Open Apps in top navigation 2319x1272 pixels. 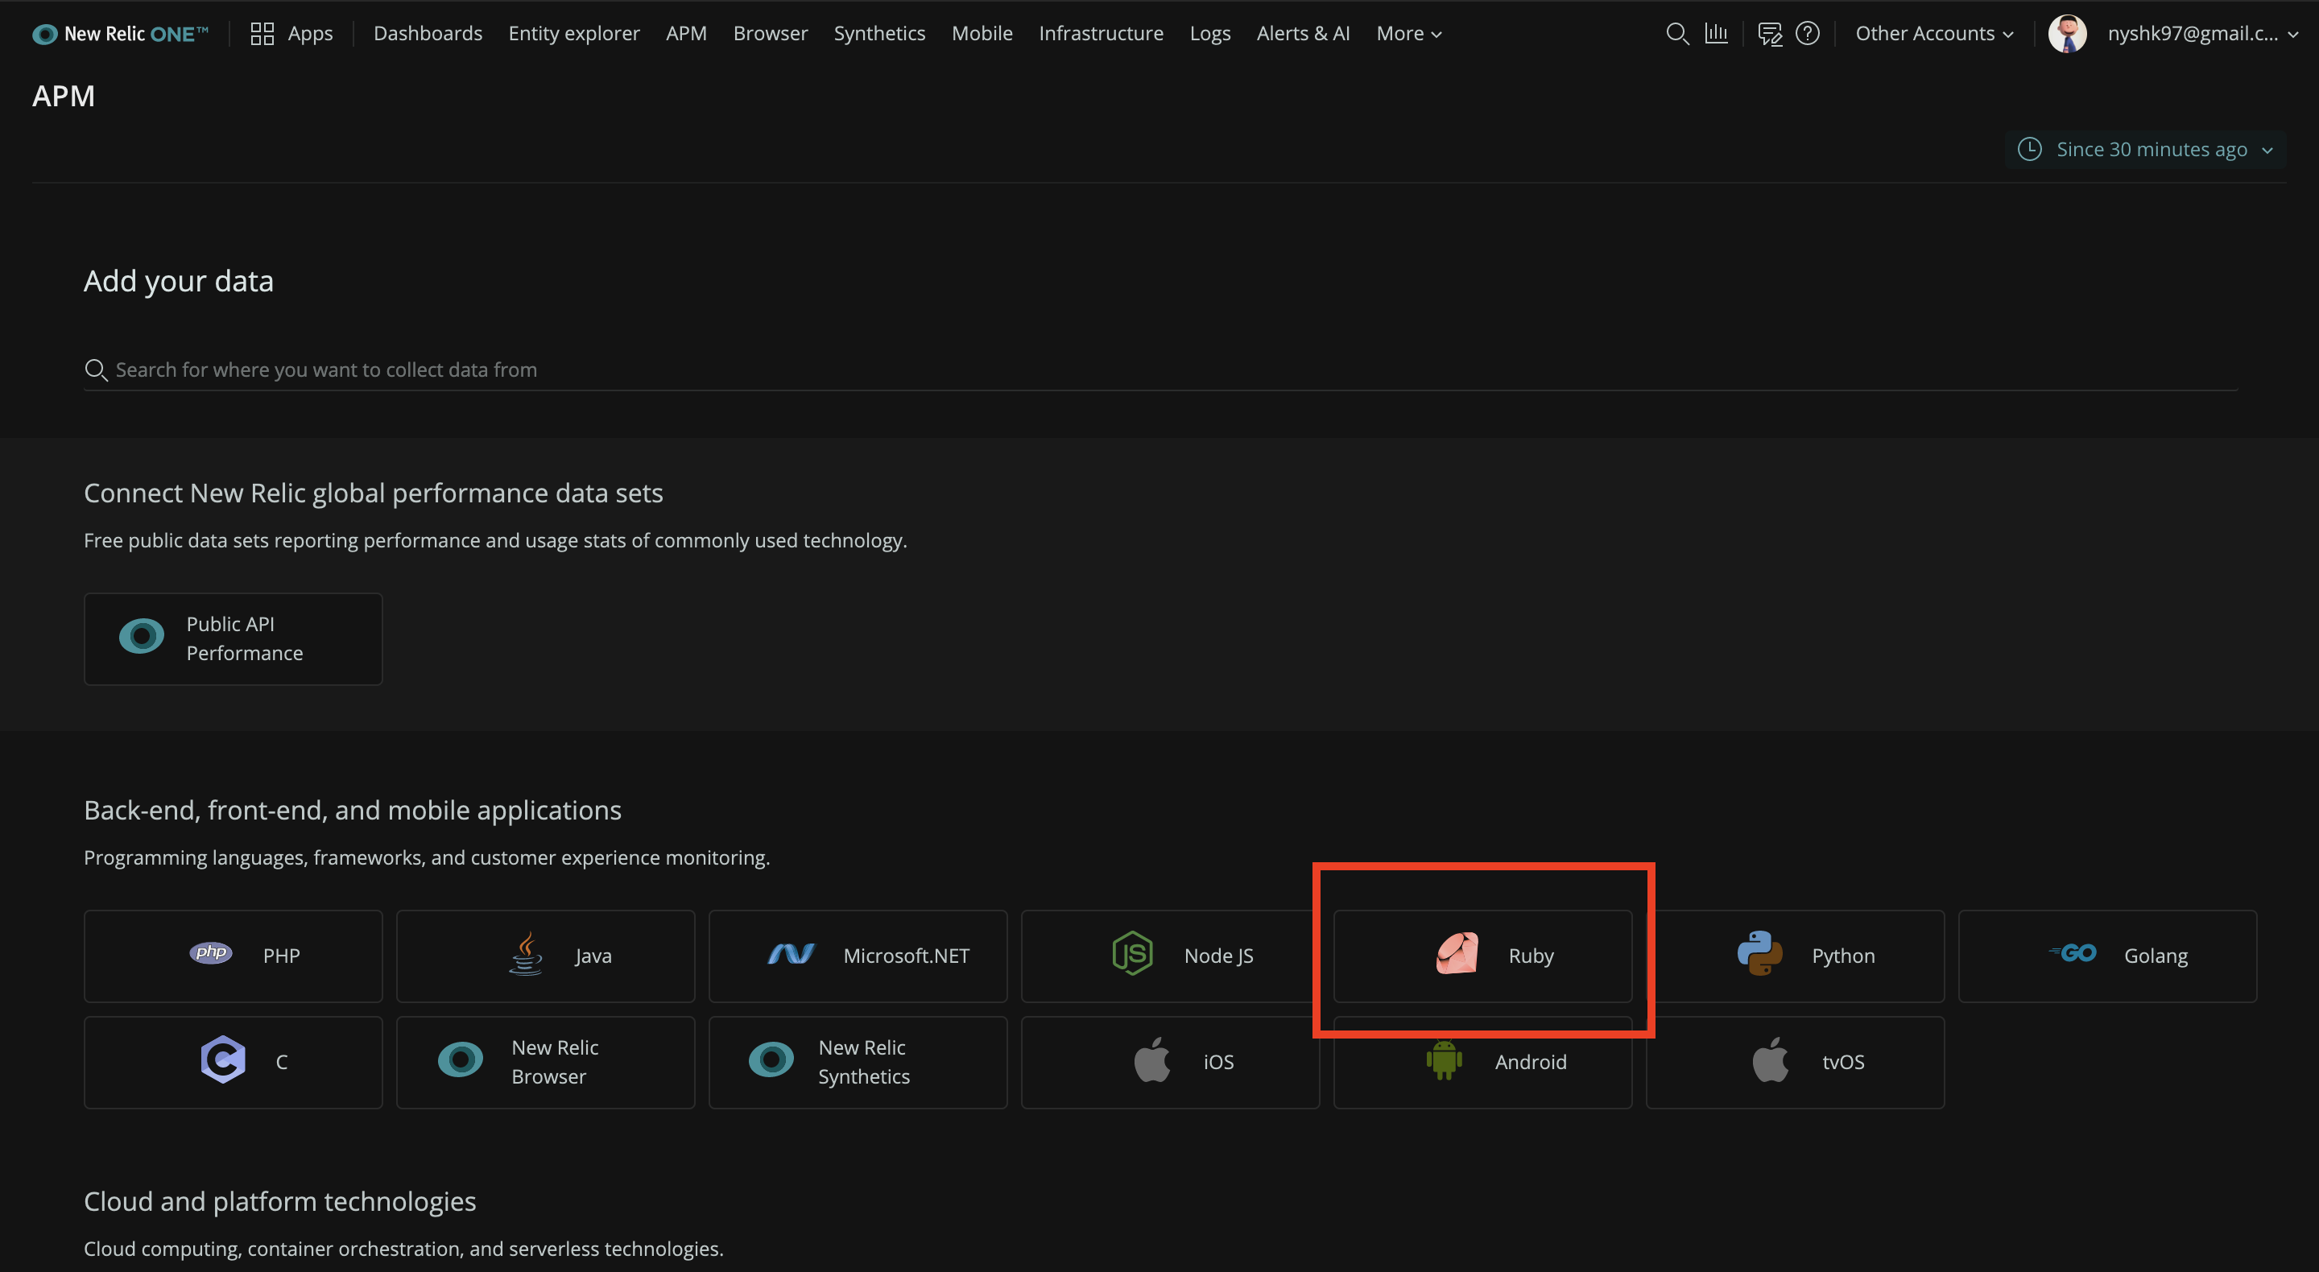310,34
